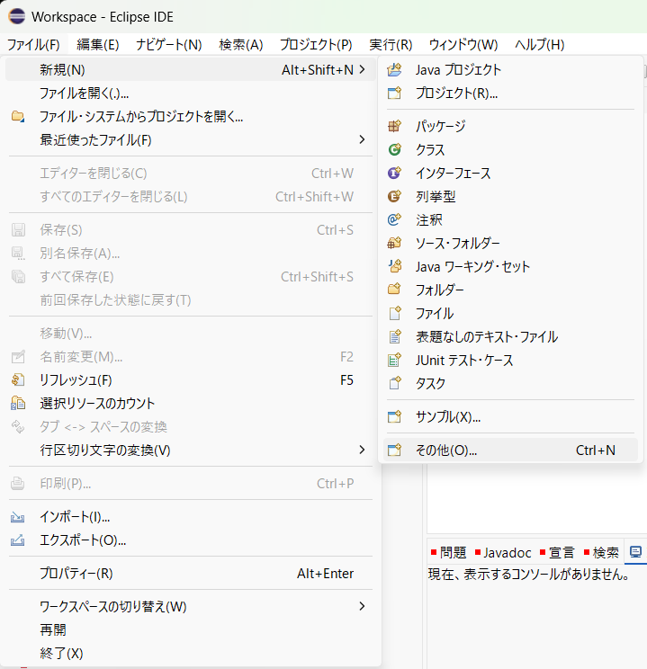Image resolution: width=647 pixels, height=669 pixels.
Task: Expand the 行区切り文字の変換 submenu
Action: (362, 450)
